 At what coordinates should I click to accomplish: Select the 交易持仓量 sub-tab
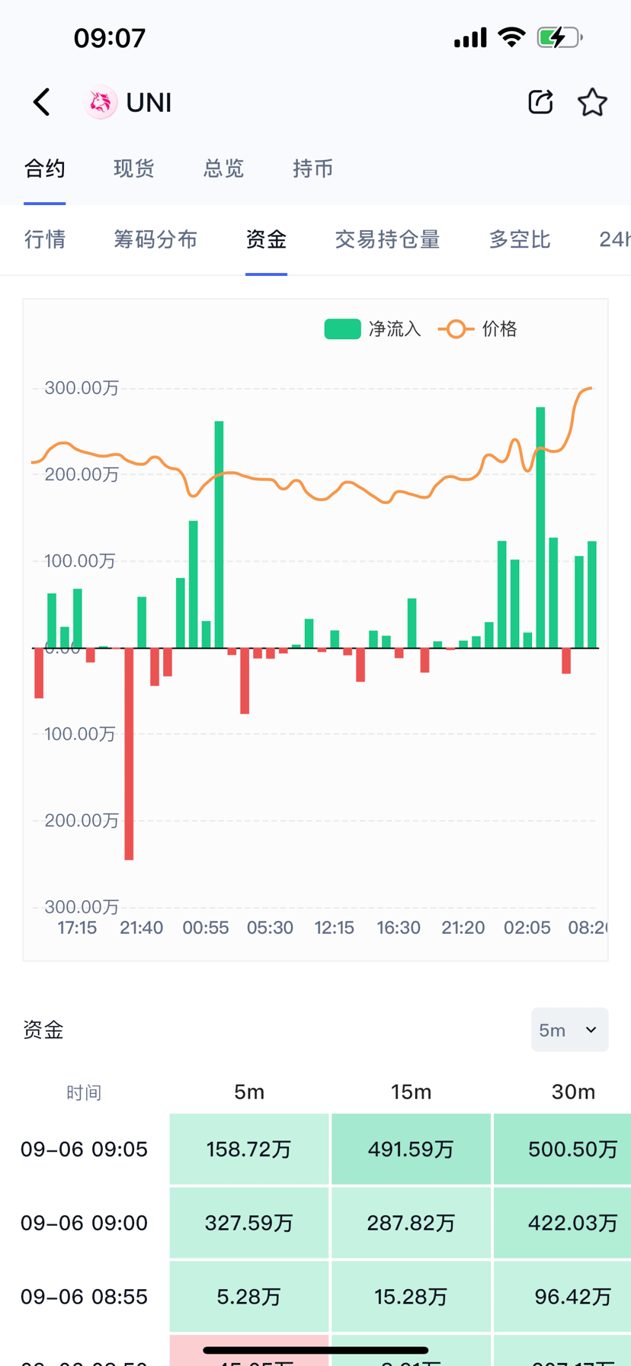point(387,239)
